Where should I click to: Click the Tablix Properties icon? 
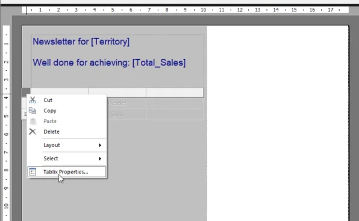(33, 172)
